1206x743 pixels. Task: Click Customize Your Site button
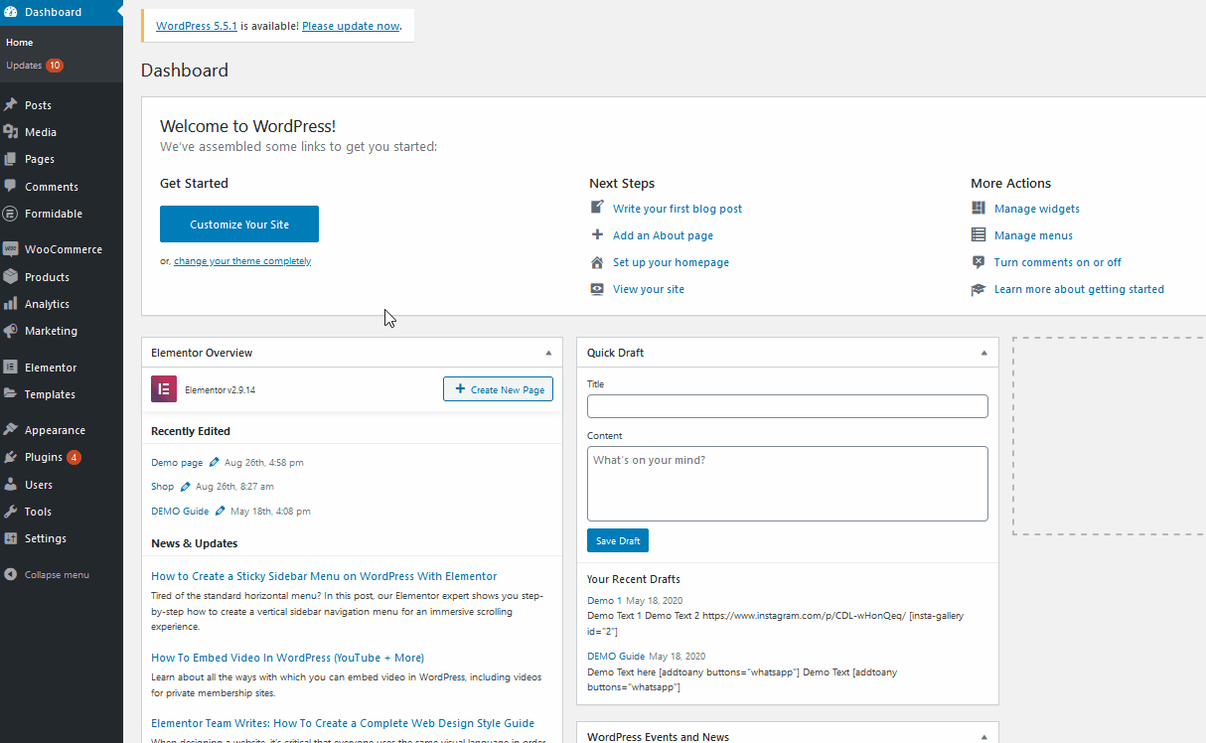pos(239,224)
